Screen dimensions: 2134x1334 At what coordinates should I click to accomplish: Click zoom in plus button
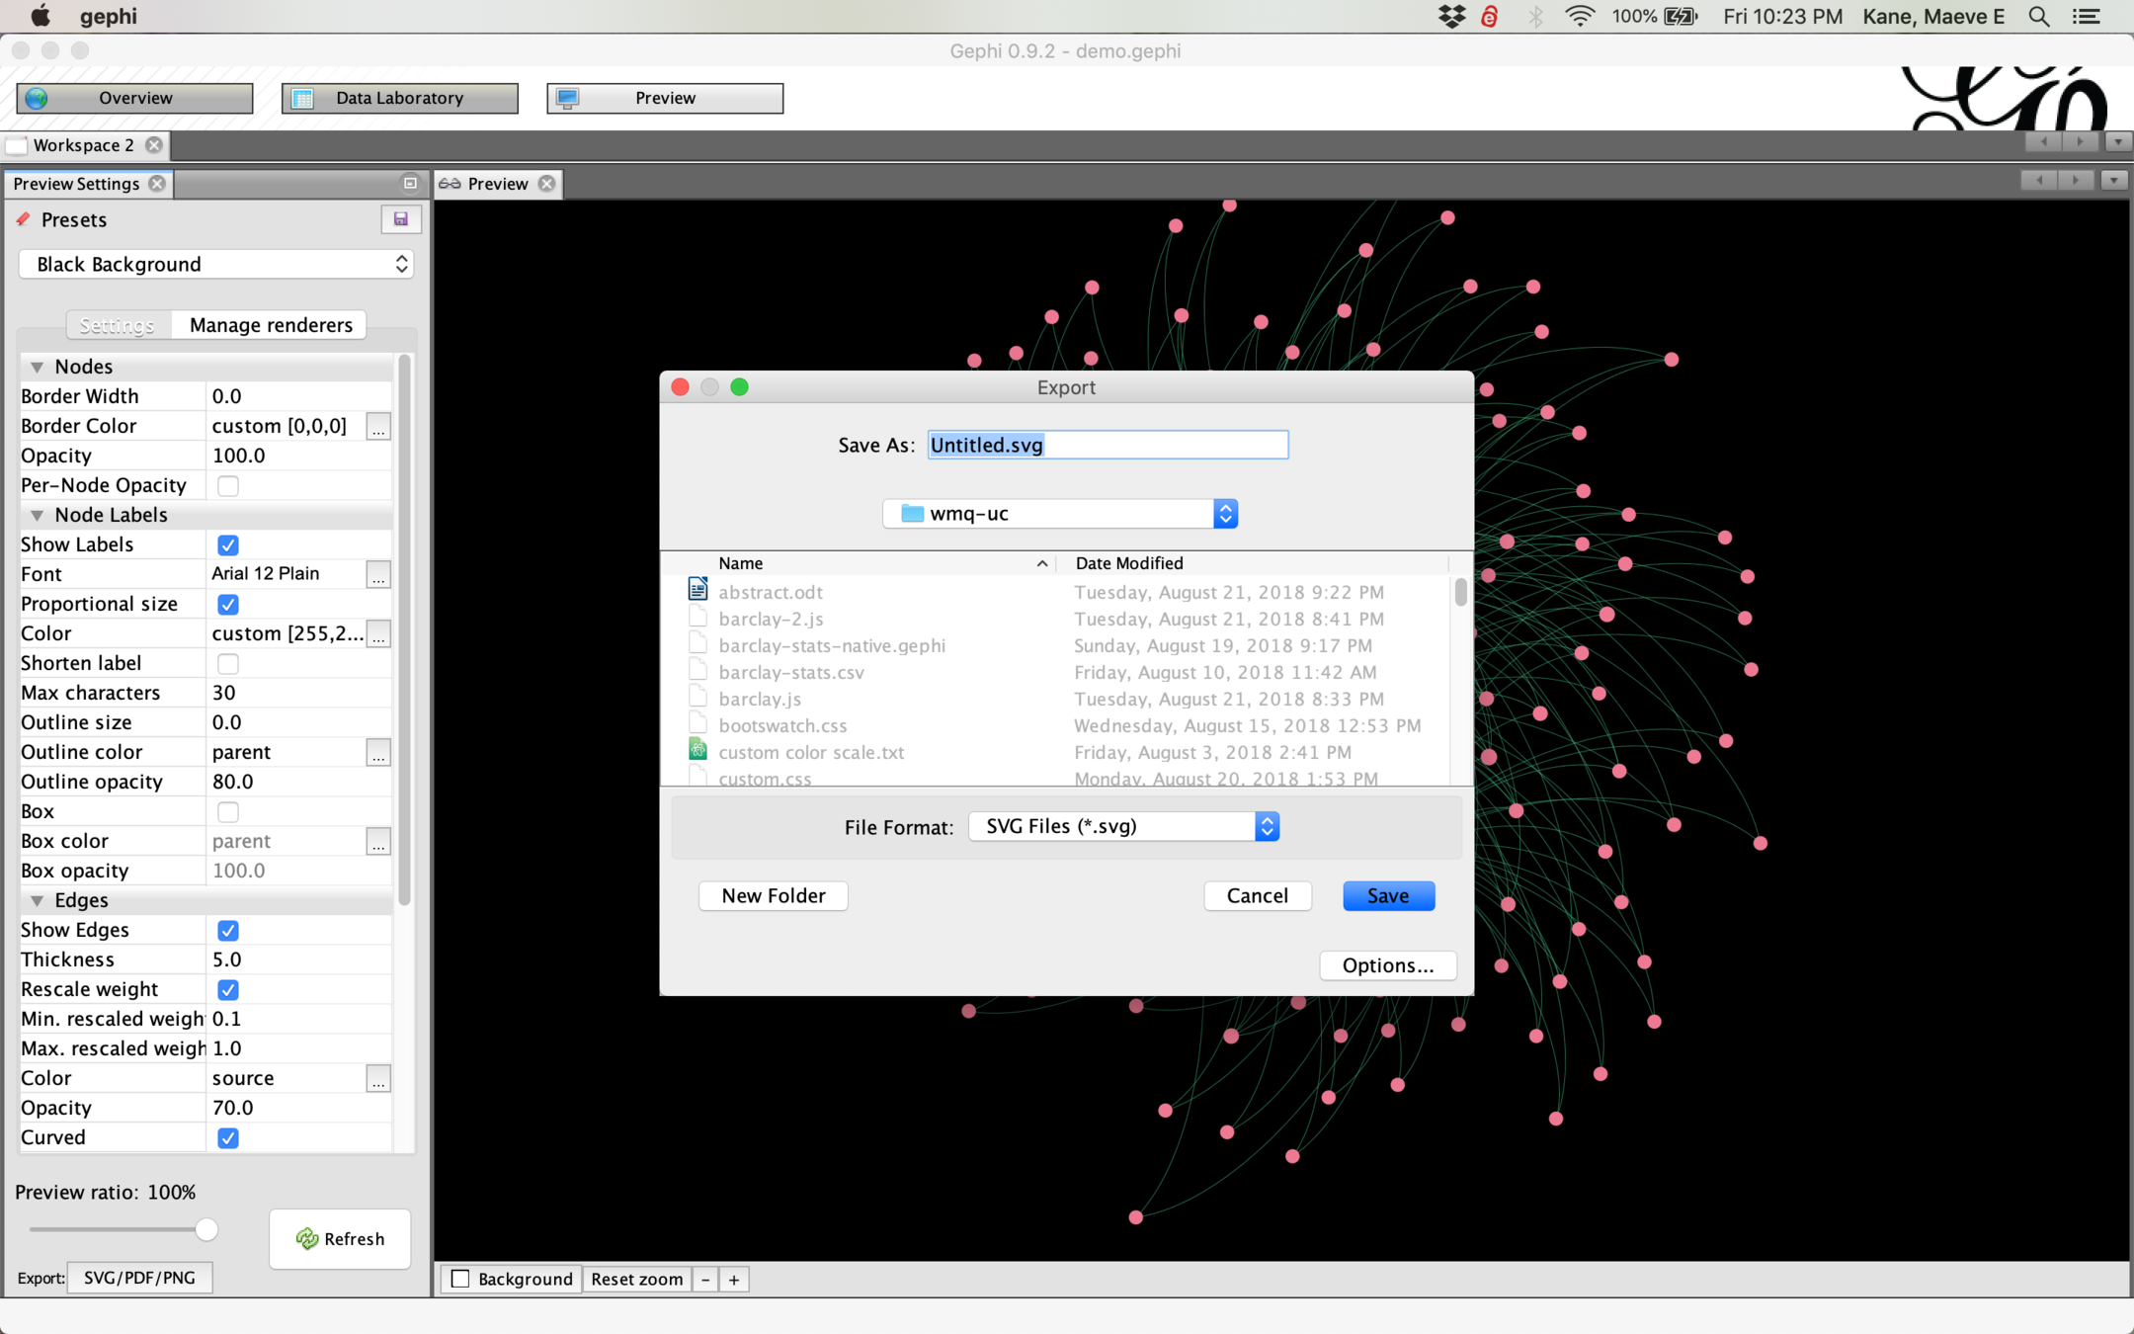click(x=734, y=1280)
